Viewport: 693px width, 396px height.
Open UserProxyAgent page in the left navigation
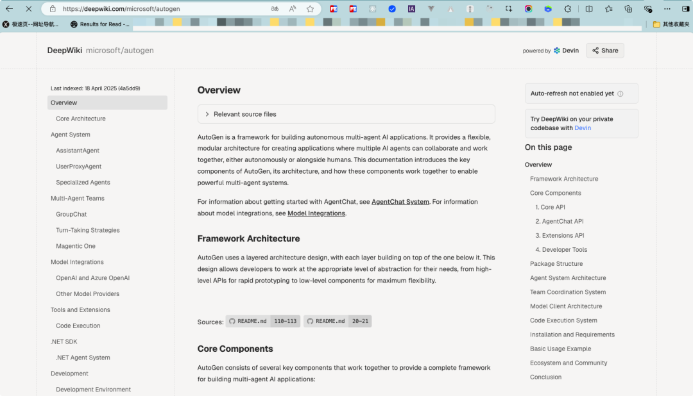[x=79, y=167]
